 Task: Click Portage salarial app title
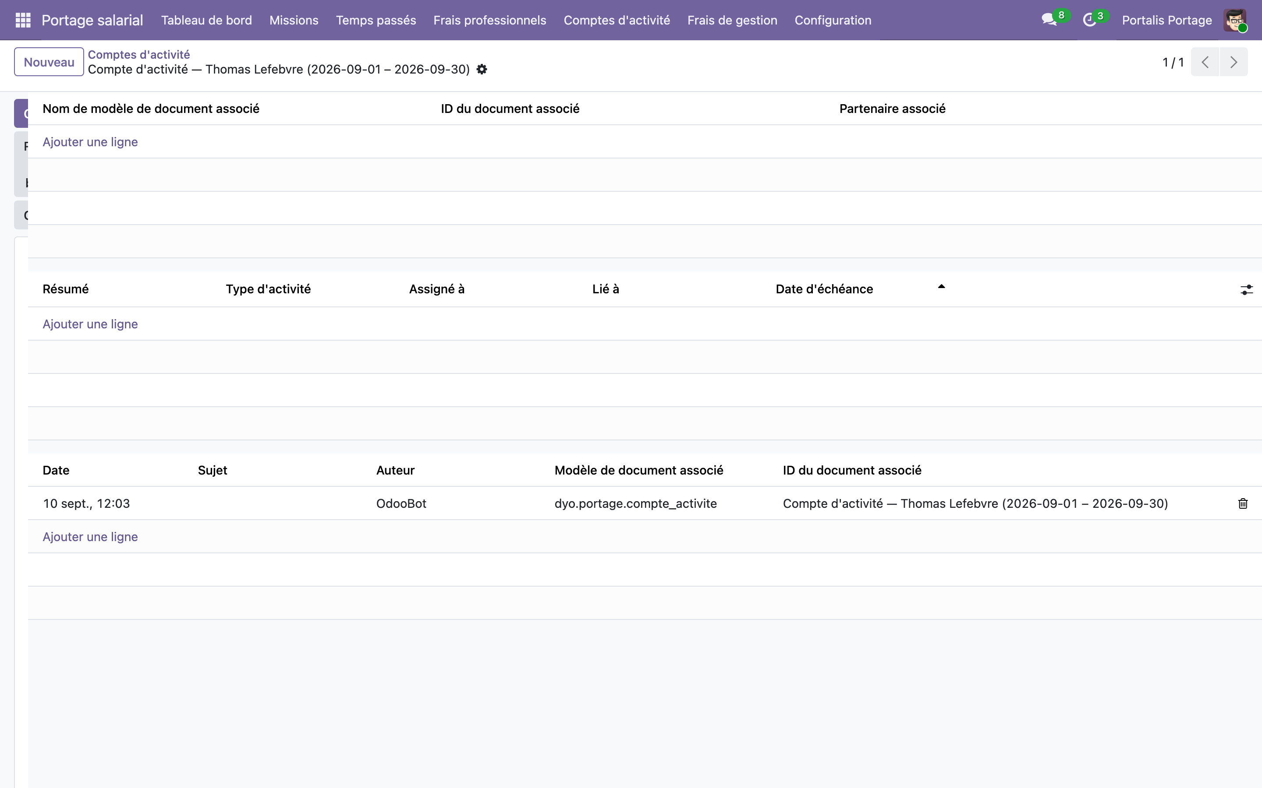click(92, 20)
